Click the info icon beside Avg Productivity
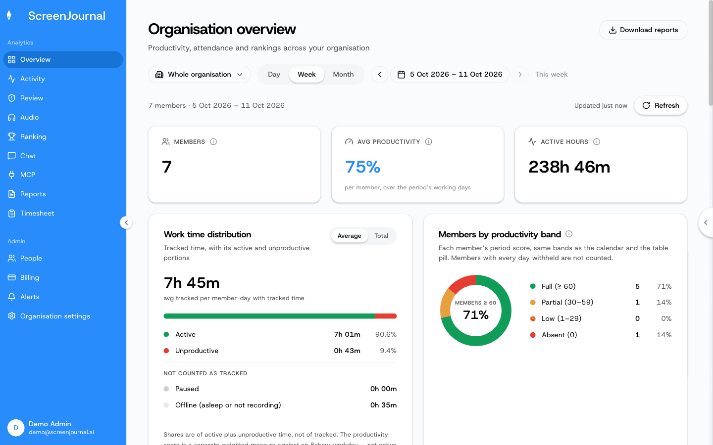The image size is (713, 445). pos(429,142)
